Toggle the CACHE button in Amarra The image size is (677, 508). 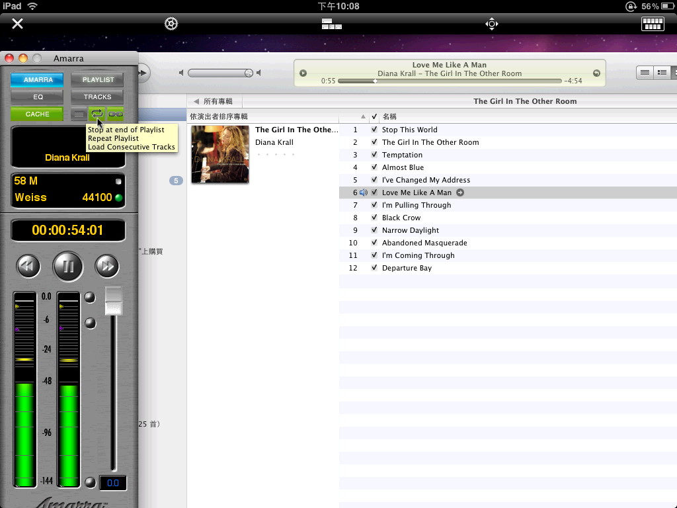tap(37, 114)
